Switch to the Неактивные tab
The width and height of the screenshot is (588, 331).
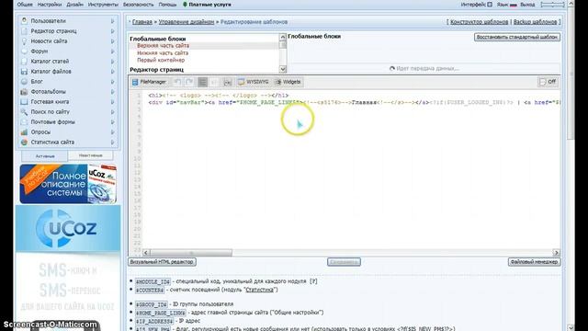pyautogui.click(x=91, y=155)
